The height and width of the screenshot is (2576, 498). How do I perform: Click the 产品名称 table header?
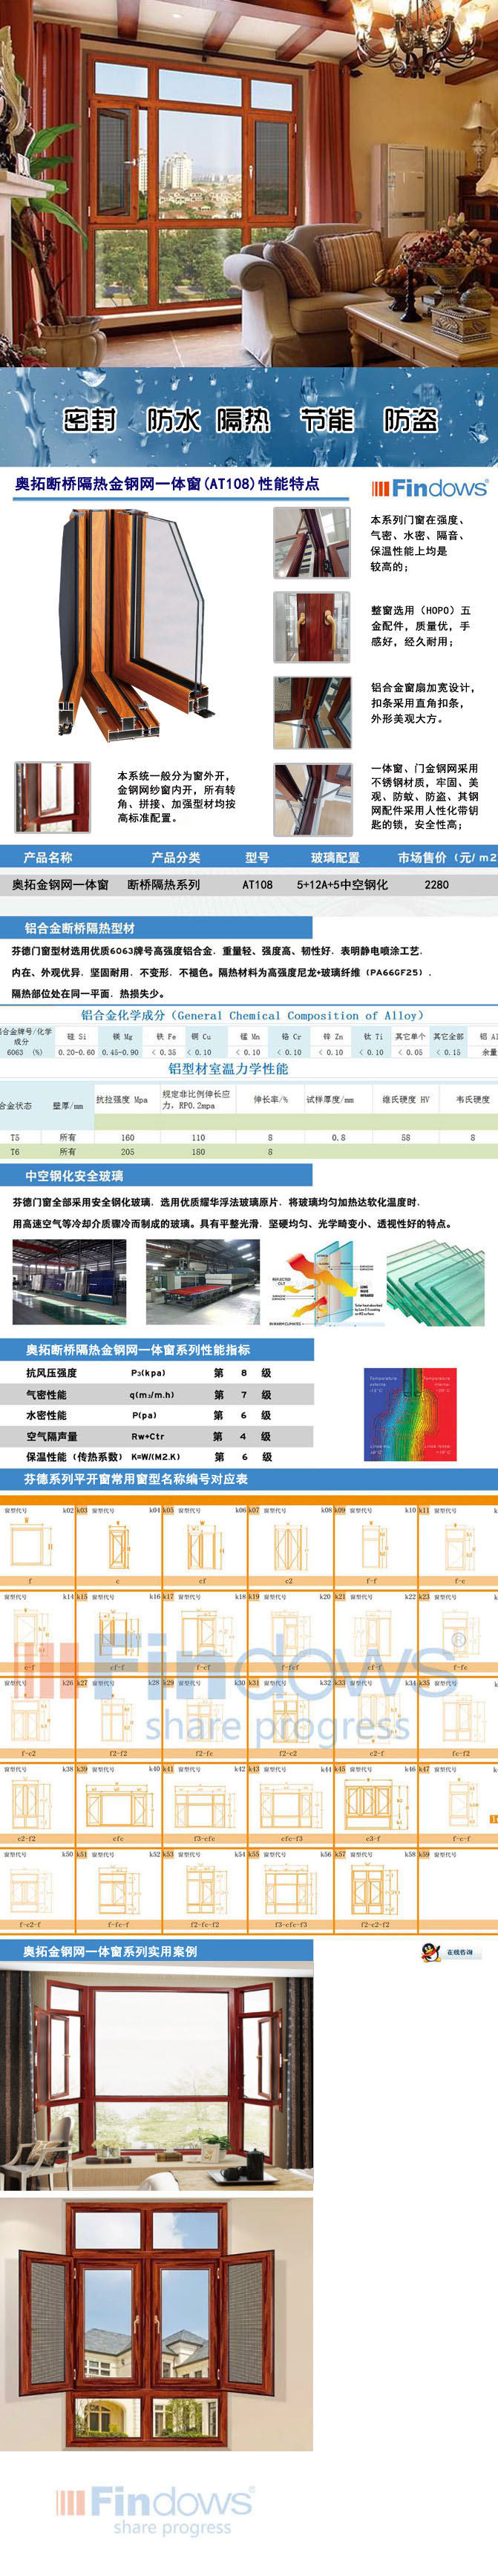pos(48,857)
